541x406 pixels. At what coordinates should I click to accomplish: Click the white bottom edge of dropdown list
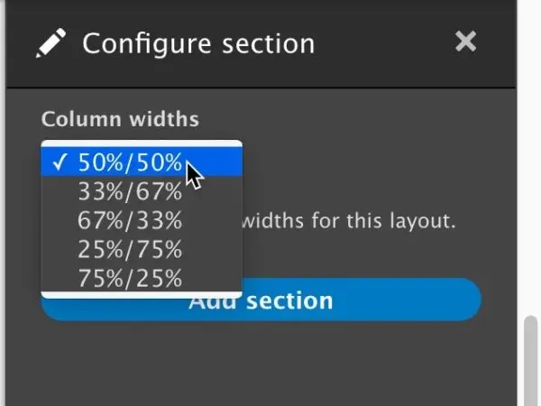pos(142,294)
